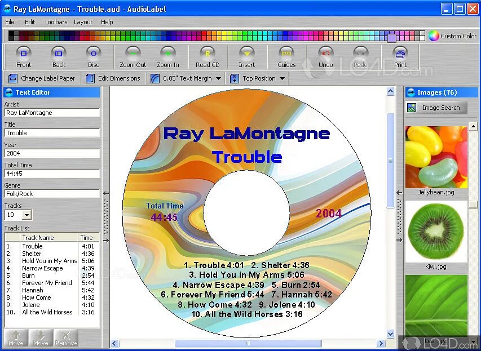Select the Jellybean.jpg thumbnail
Screen dimensions: 481x351
[436, 157]
